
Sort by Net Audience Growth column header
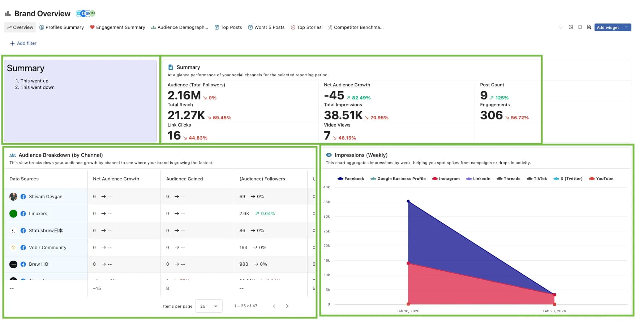tap(116, 179)
